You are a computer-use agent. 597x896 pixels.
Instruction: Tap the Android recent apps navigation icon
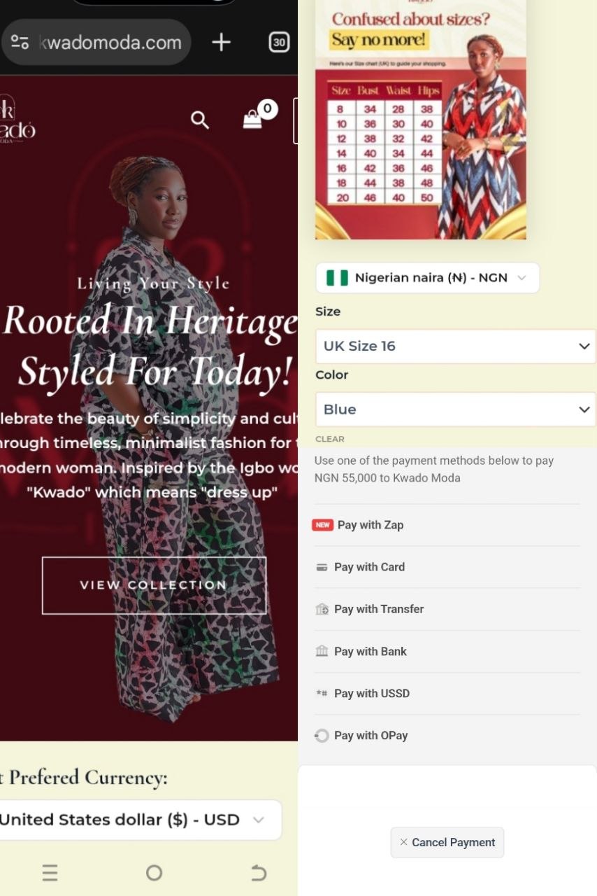pos(50,872)
